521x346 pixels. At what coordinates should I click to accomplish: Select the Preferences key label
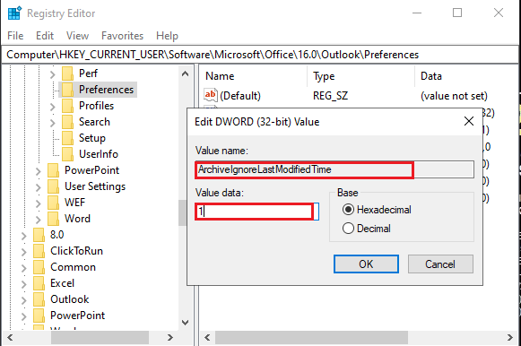106,90
